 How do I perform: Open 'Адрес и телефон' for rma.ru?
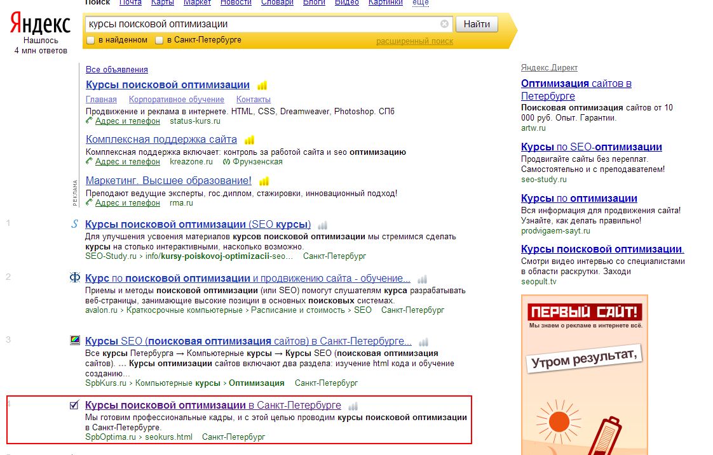[x=127, y=203]
